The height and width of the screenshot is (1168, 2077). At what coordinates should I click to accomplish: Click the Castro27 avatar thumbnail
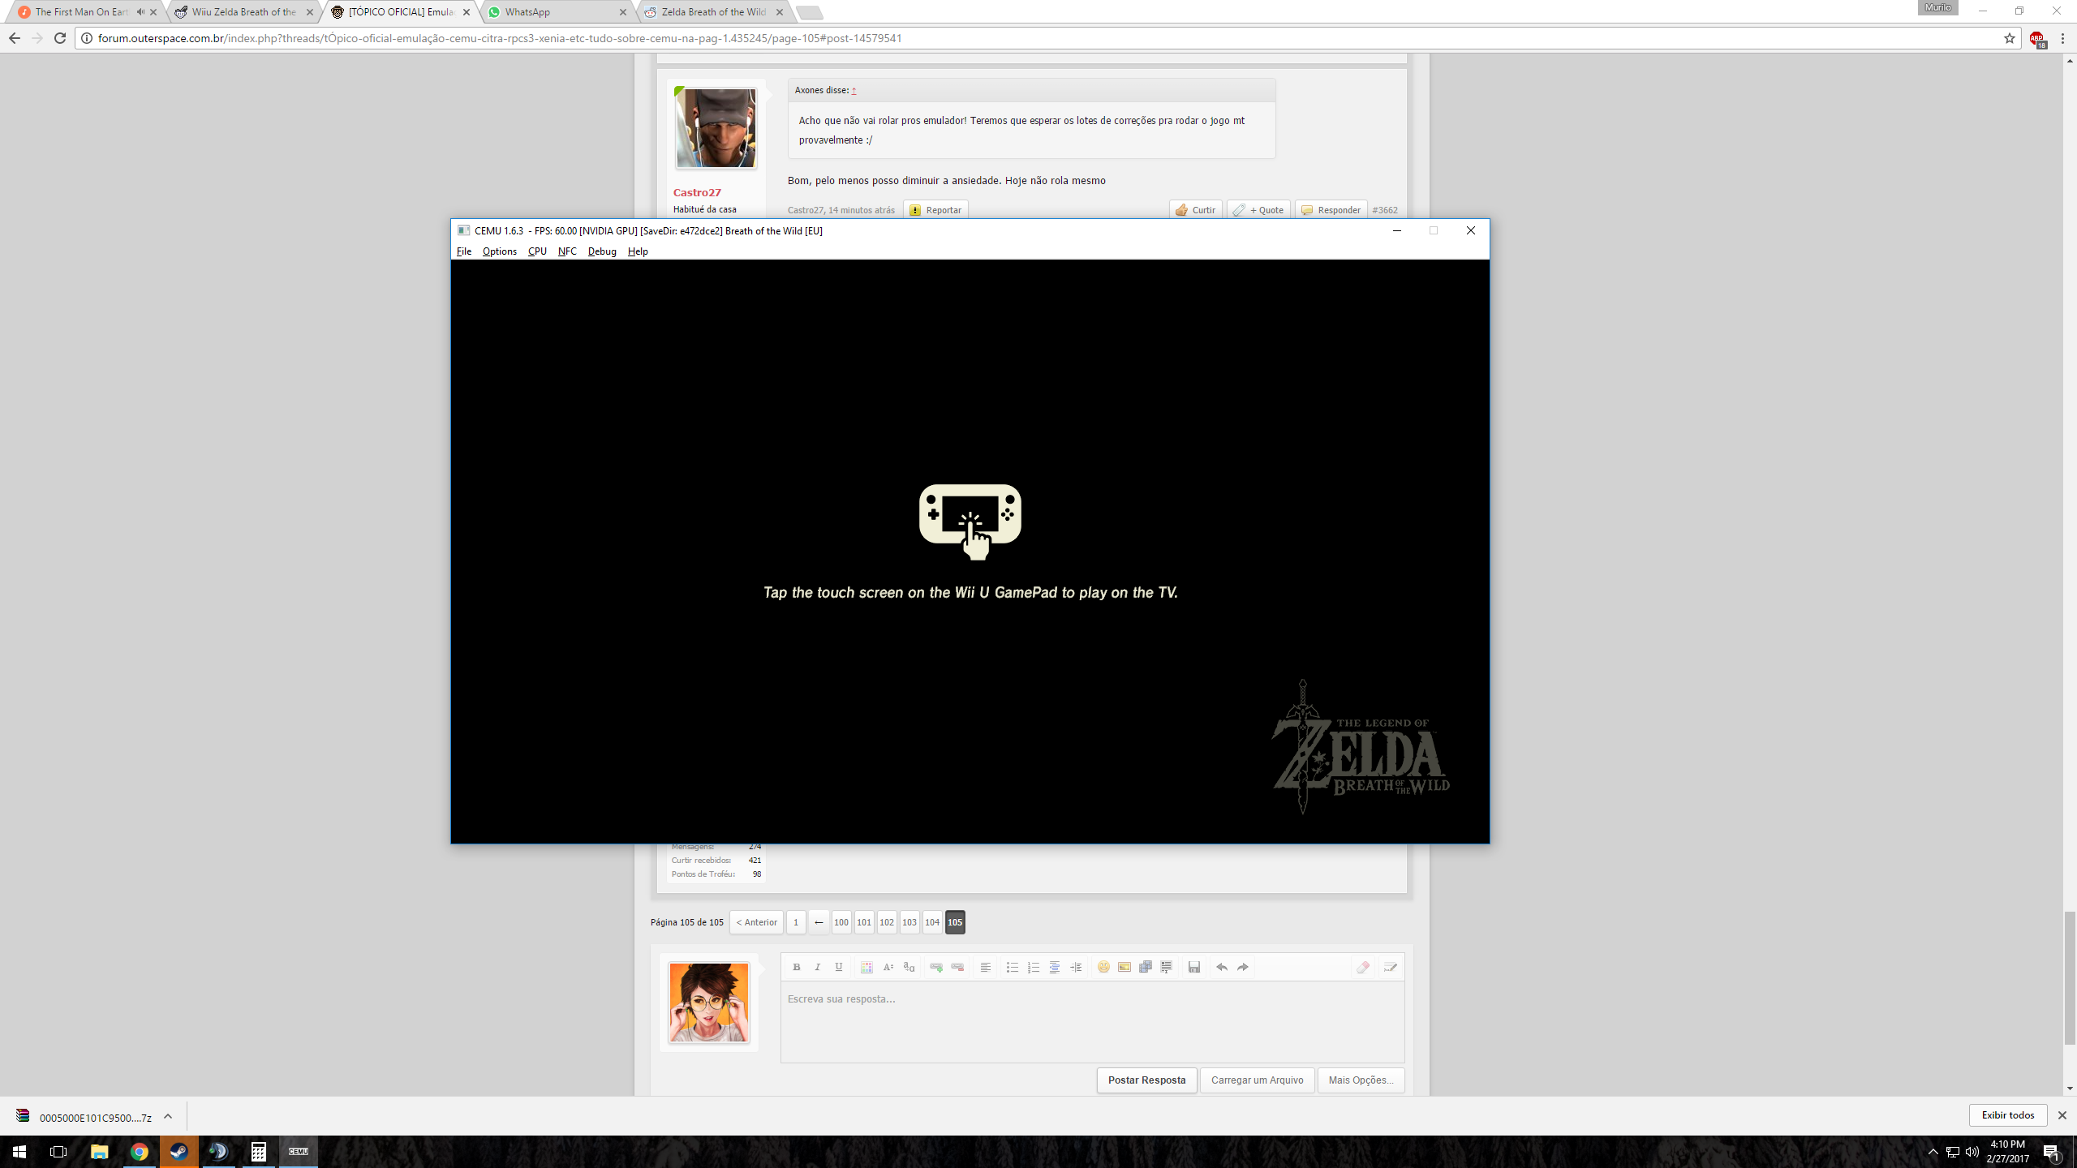tap(716, 128)
